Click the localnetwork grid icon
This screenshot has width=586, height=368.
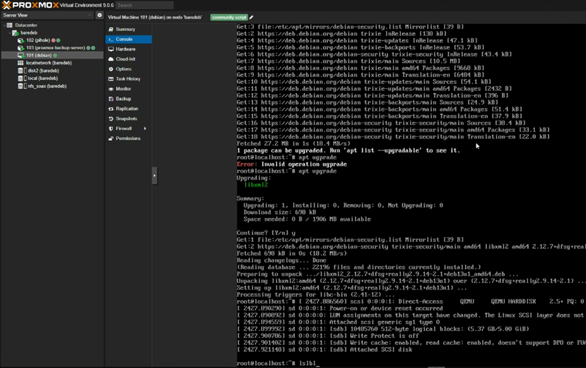tap(21, 62)
